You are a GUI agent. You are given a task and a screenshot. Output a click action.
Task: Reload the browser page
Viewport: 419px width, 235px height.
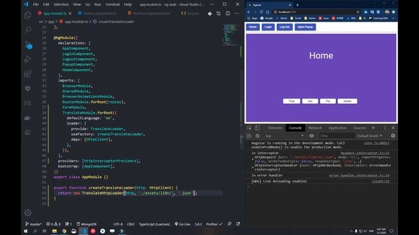tap(261, 12)
